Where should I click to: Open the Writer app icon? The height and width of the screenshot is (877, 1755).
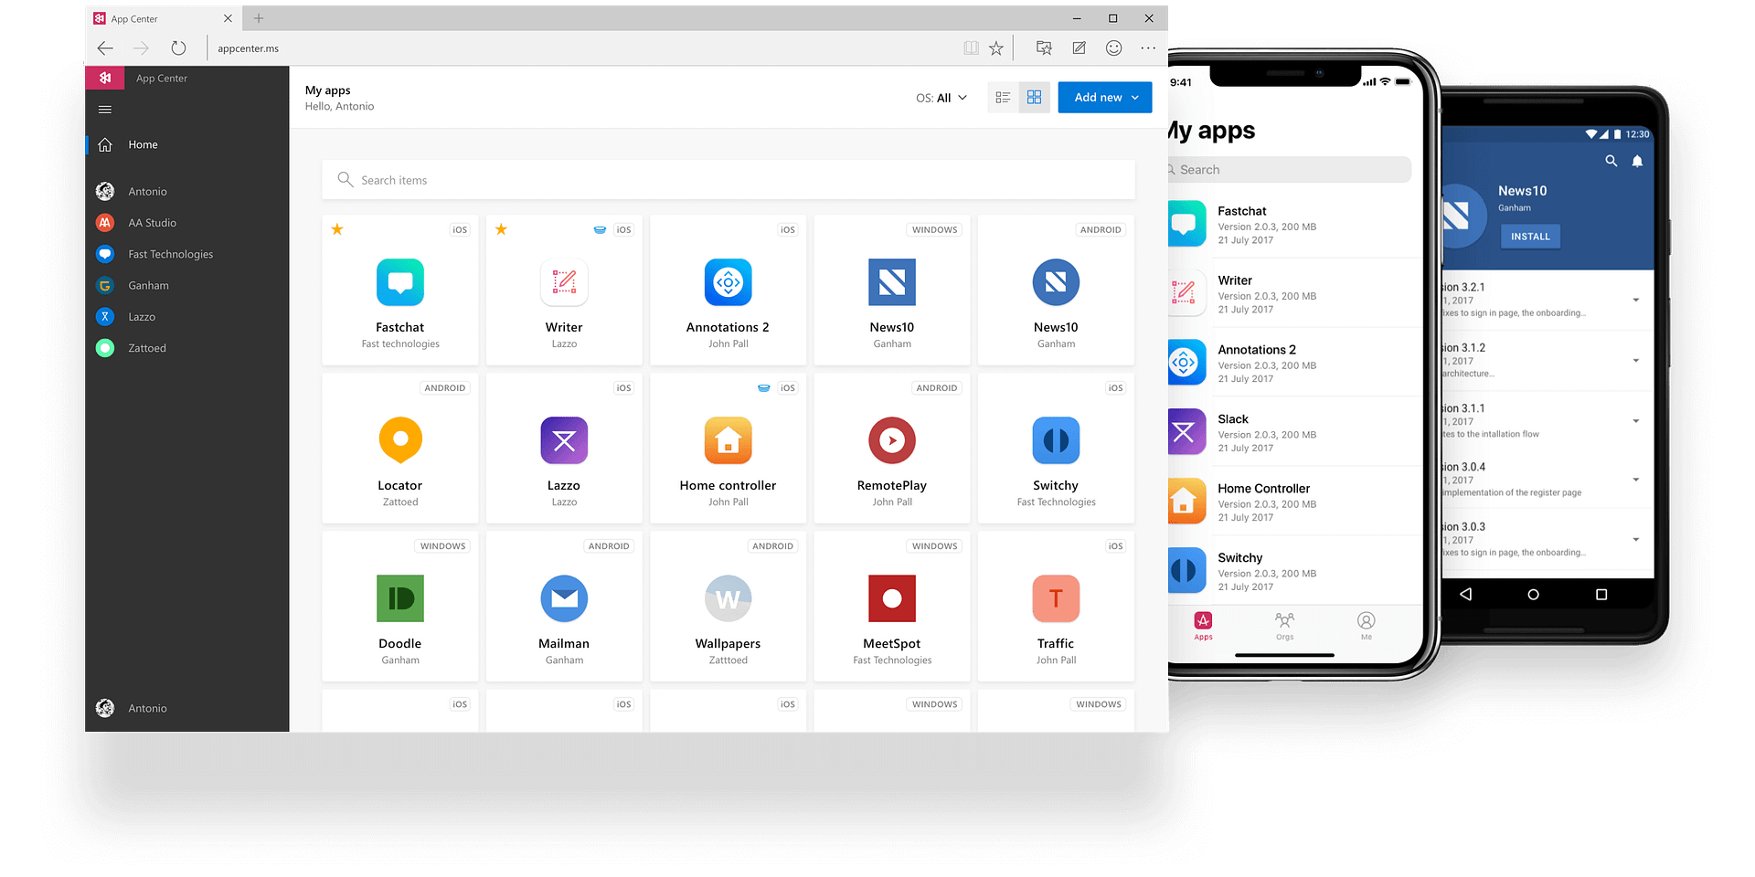point(564,282)
